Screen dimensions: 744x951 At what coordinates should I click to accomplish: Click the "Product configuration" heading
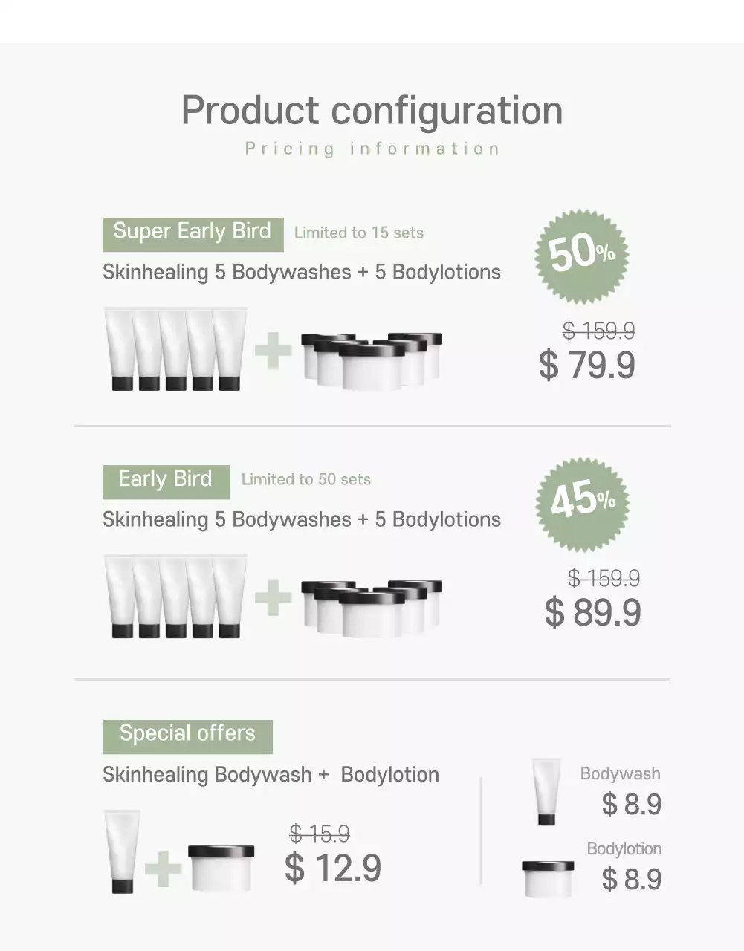(x=372, y=111)
